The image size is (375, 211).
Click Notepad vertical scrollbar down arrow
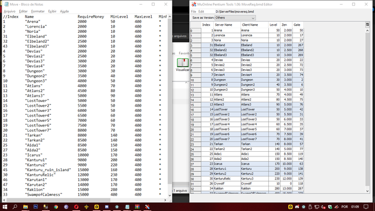(169, 195)
